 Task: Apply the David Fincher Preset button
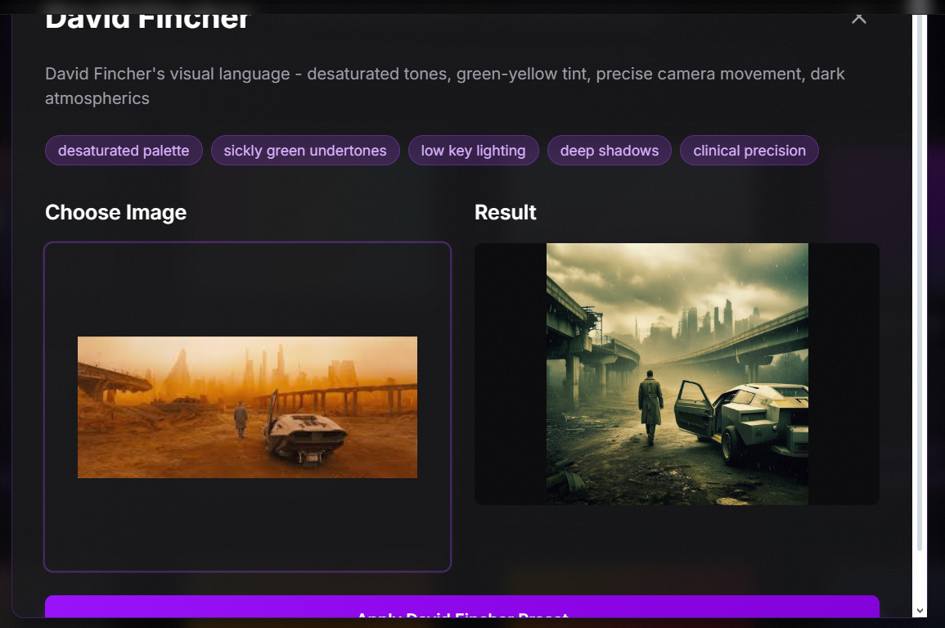(x=462, y=607)
